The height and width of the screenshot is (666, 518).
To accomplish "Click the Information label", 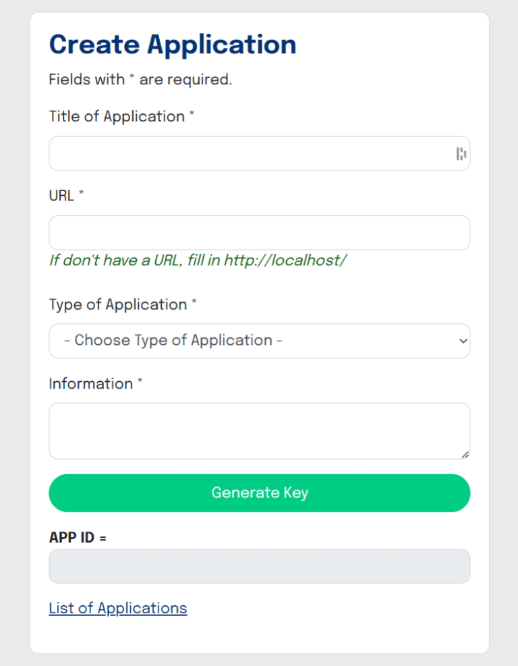I will tap(90, 383).
